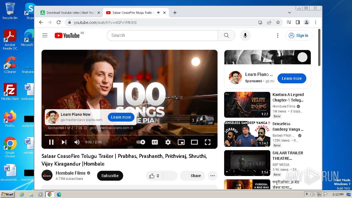Open more actions menu under video
Viewport: 352px width, 198px height.
213,176
